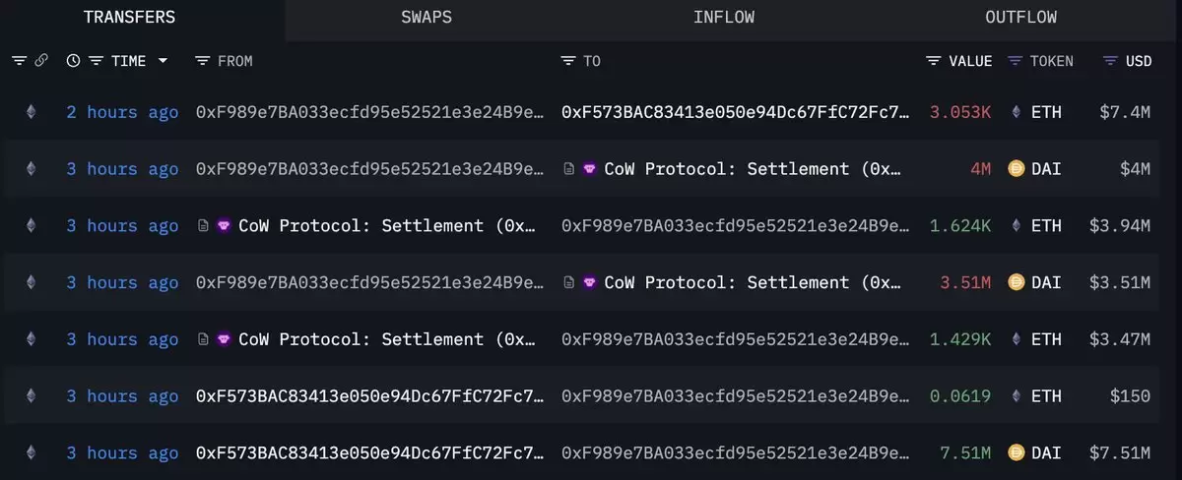Open the TO column filter icon
The width and height of the screenshot is (1182, 480).
567,61
